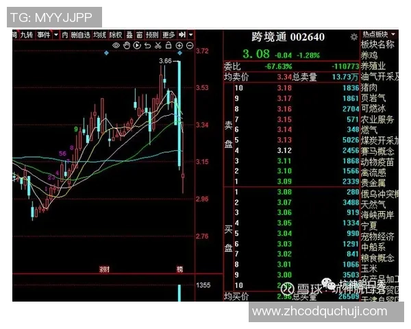Expand the dropdown after 事件 button
This screenshot has width=411, height=329.
point(56,35)
